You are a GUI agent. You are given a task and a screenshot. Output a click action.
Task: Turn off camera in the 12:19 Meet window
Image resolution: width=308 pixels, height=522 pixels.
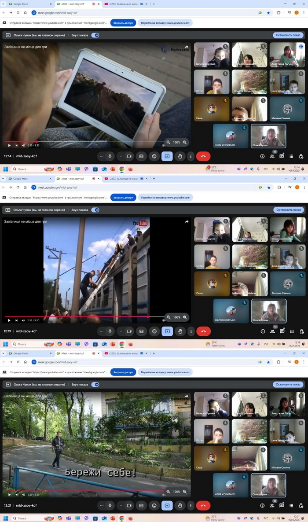129,331
